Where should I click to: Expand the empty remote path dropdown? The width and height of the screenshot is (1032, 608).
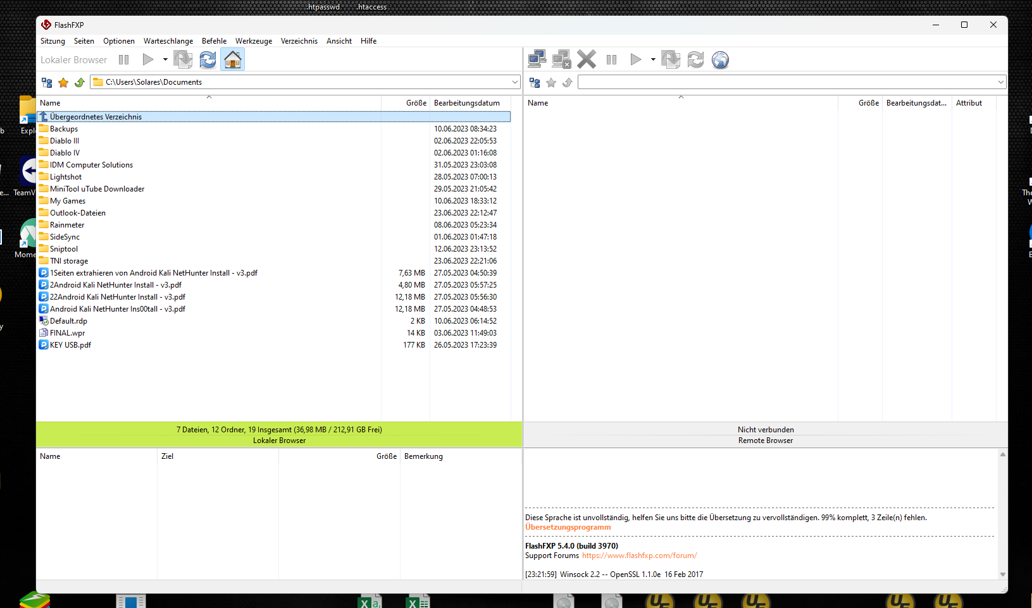click(x=1001, y=82)
